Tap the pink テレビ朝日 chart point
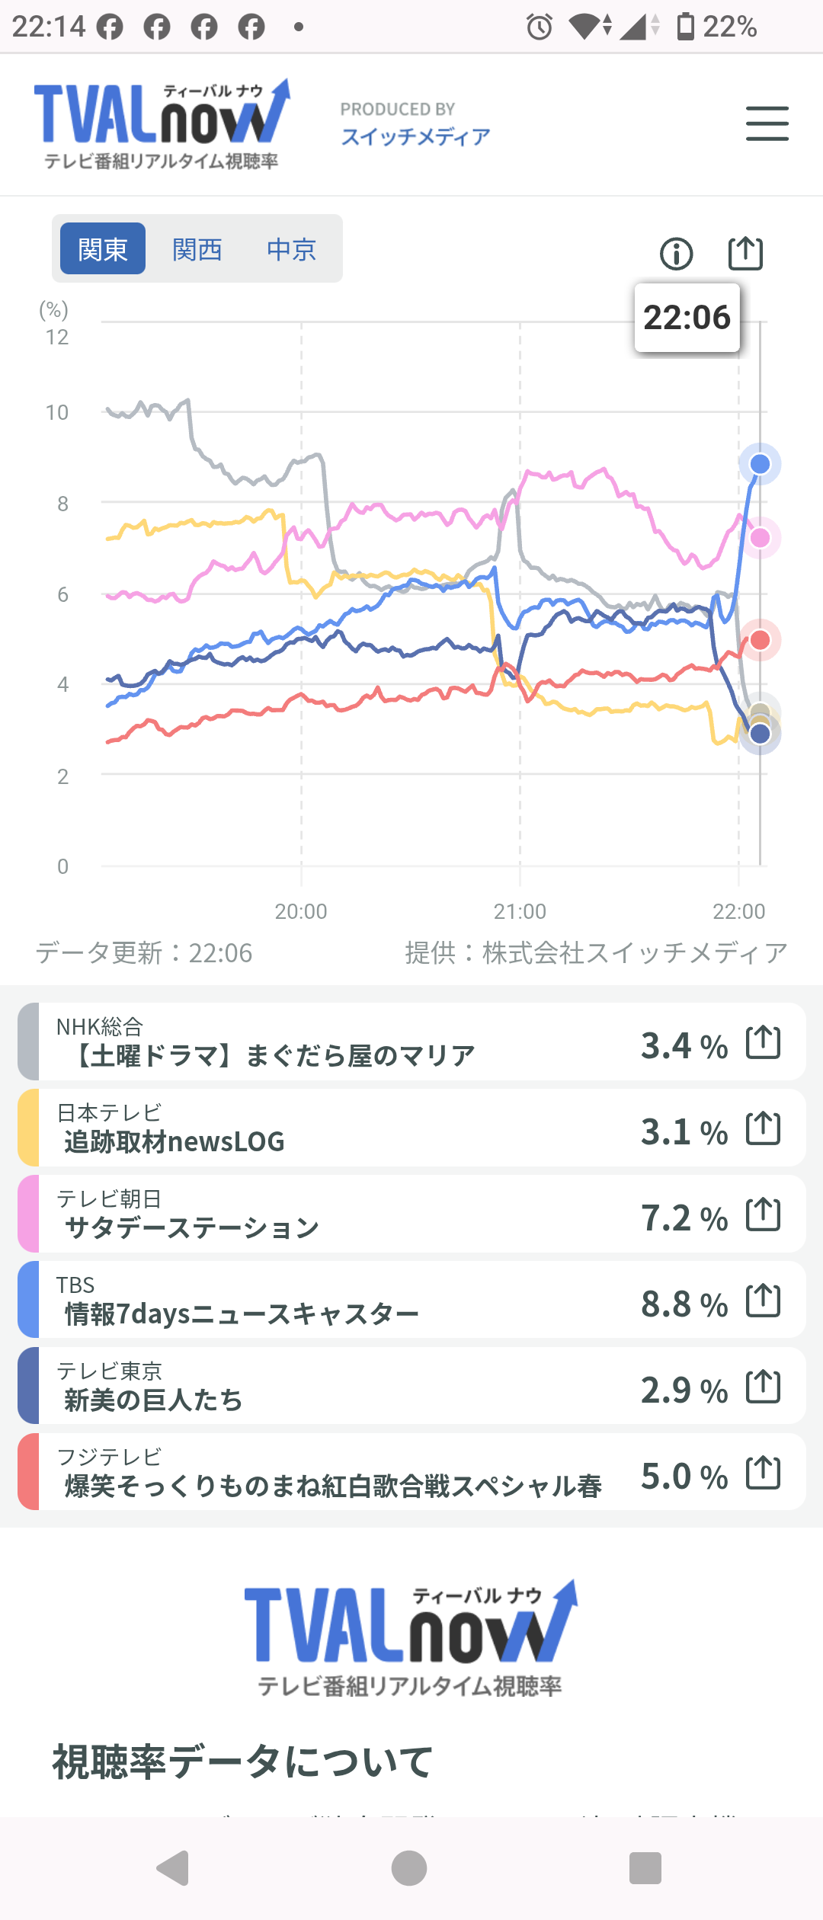Viewport: 823px width, 1920px height. click(760, 538)
